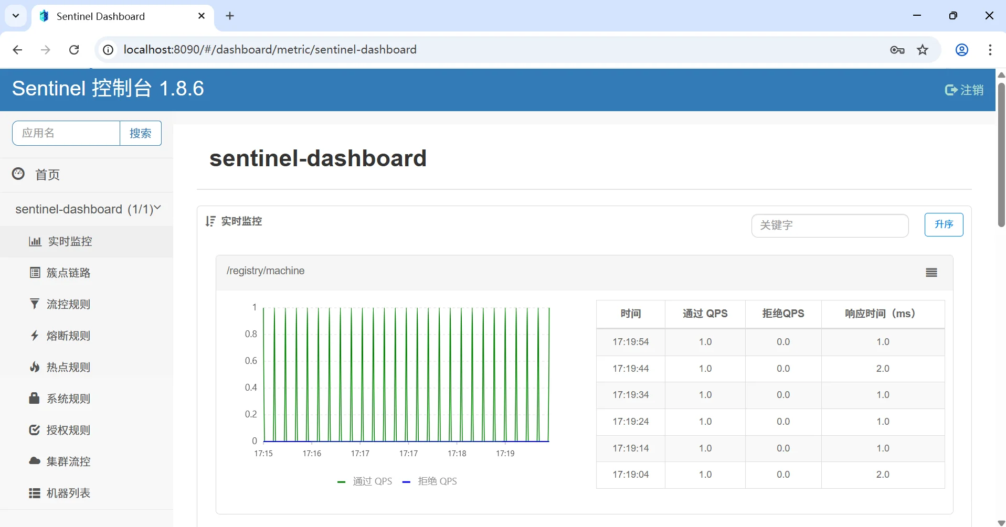Click the 时间 column header
This screenshot has height=527, width=1006.
coord(631,314)
